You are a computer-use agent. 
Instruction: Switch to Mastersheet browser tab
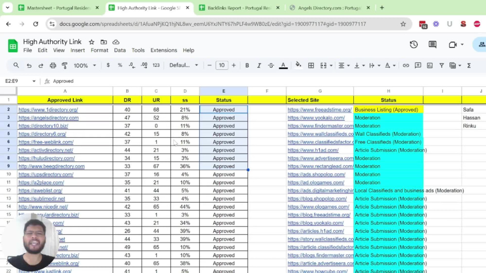click(59, 8)
